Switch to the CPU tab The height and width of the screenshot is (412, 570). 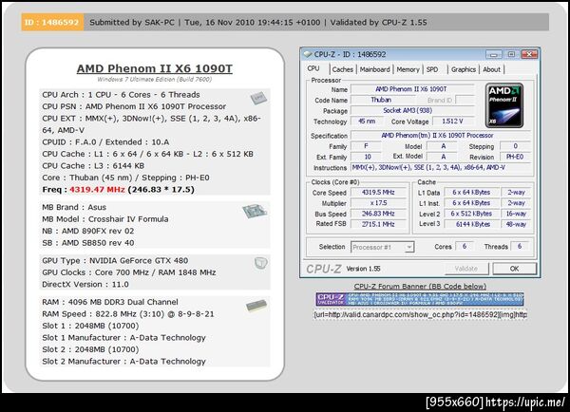(x=313, y=68)
